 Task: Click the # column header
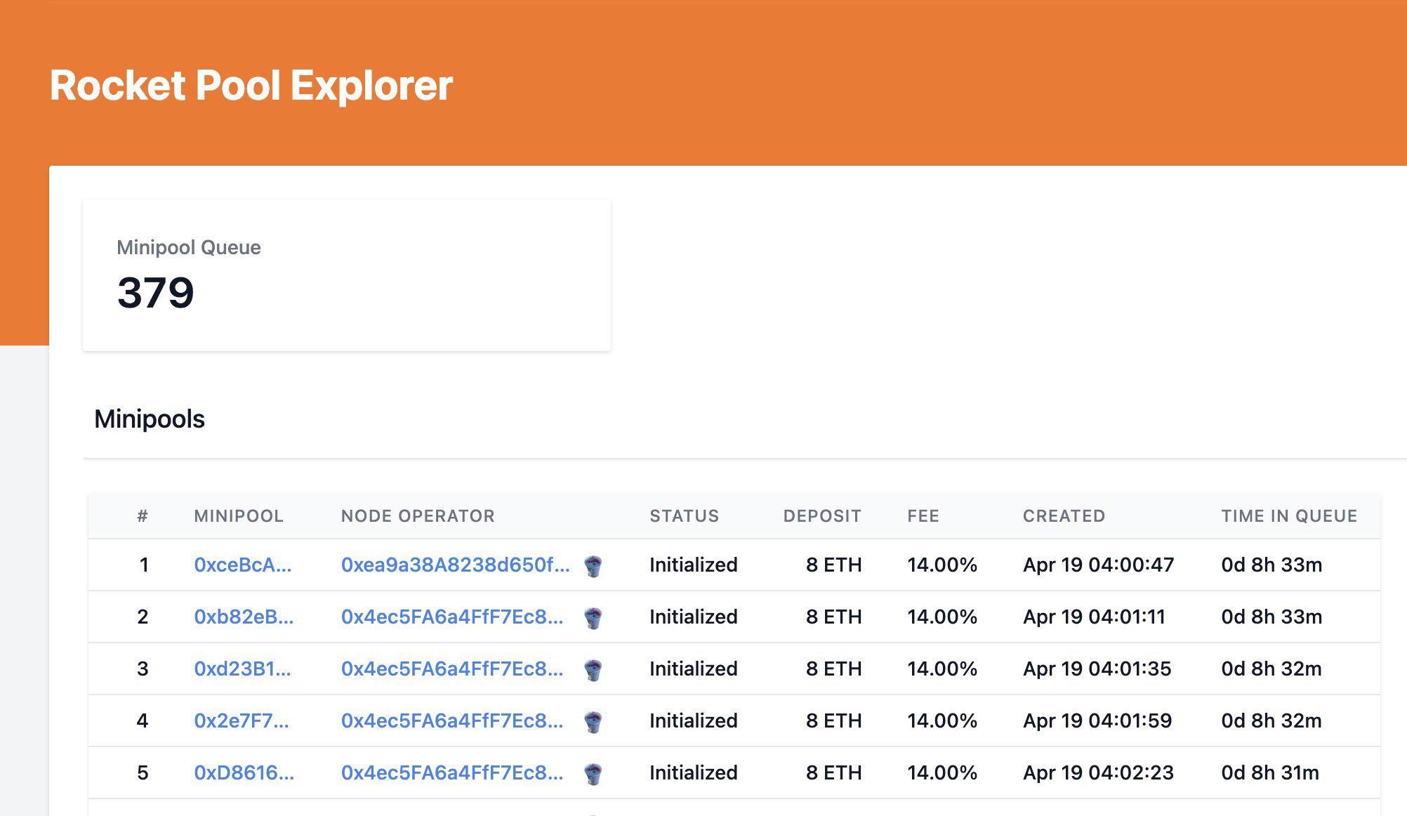click(x=143, y=516)
